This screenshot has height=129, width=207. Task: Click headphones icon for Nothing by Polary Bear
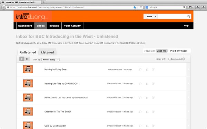(140, 69)
